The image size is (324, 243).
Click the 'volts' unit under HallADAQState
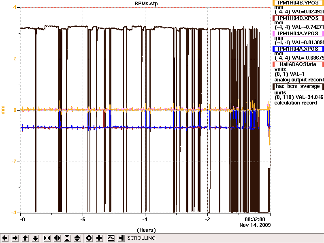tap(280, 69)
